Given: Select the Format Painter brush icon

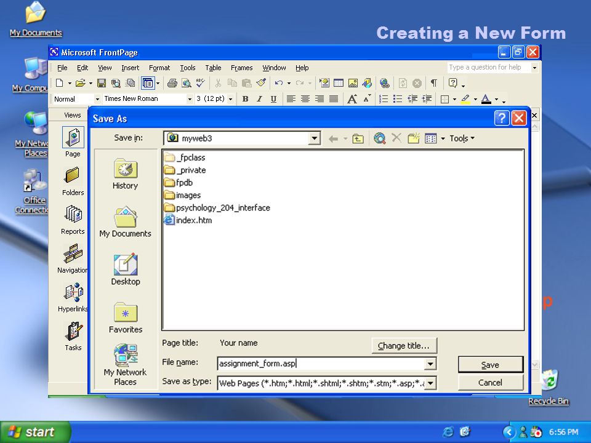Looking at the screenshot, I should pos(261,83).
